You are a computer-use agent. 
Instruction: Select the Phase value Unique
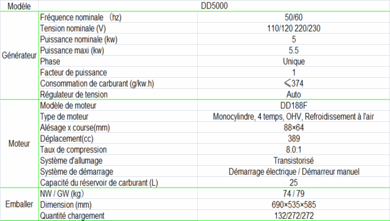(x=293, y=62)
